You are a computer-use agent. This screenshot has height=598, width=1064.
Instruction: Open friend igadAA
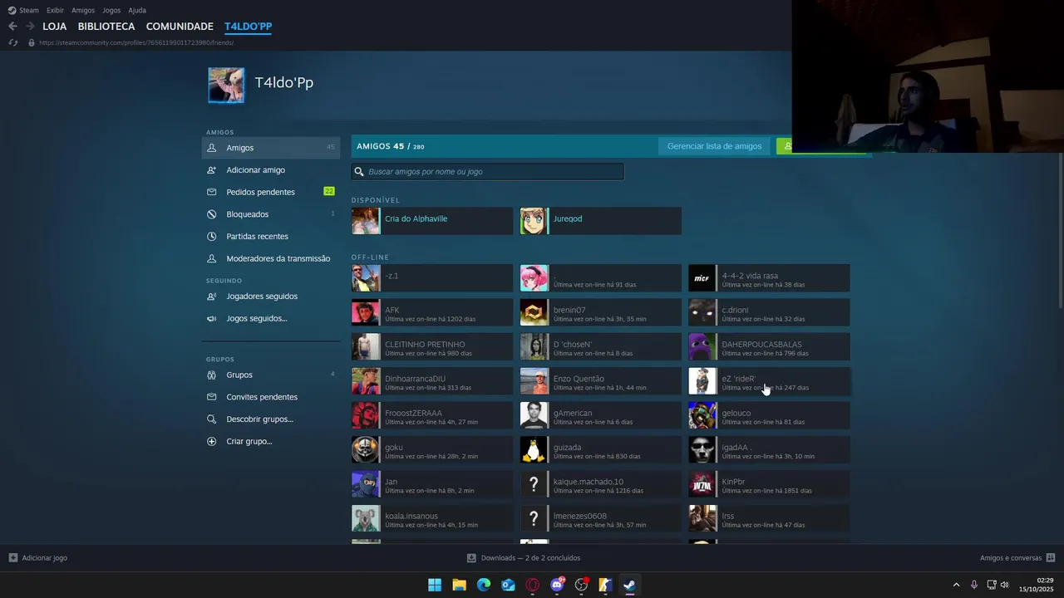[769, 450]
